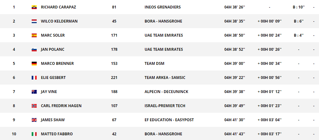Image resolution: width=319 pixels, height=140 pixels.
Task: Open the Jay Vine rider entry
Action: 49,92
